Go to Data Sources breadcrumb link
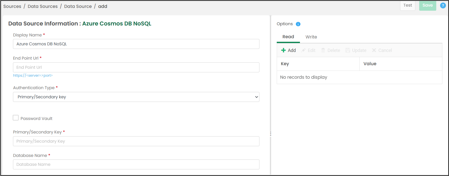This screenshot has height=176, width=449. tap(43, 6)
